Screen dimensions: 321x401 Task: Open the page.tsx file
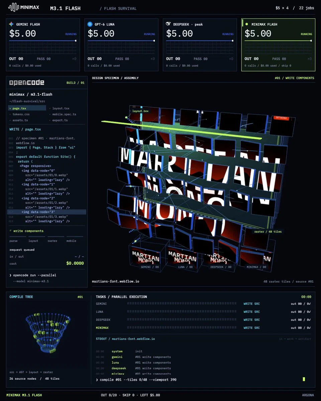tap(27, 108)
